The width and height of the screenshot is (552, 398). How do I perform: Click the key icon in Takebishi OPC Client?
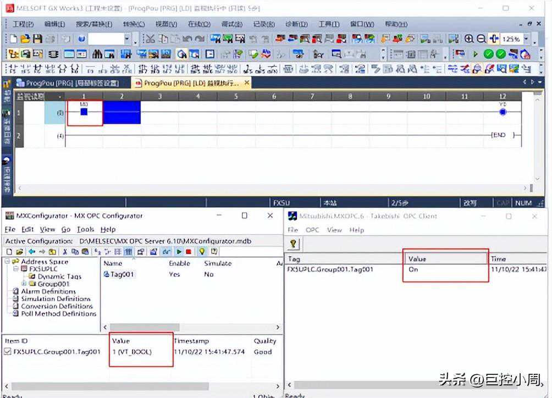tap(294, 244)
